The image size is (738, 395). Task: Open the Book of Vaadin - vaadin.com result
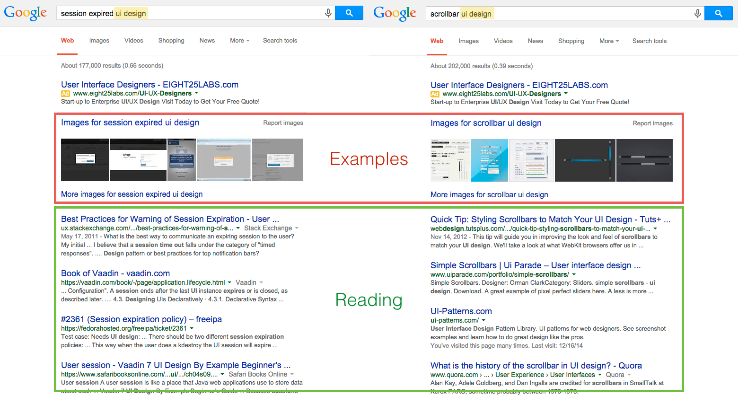[115, 273]
